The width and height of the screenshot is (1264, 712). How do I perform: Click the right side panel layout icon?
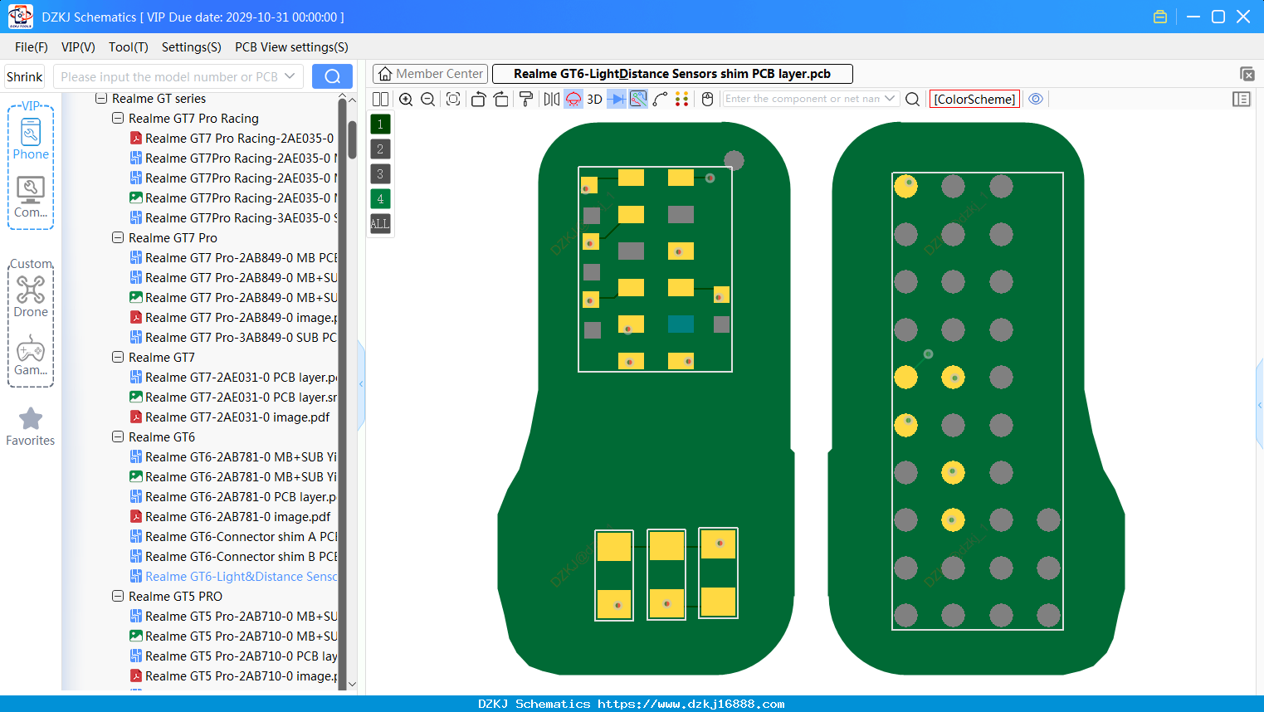tap(1242, 100)
